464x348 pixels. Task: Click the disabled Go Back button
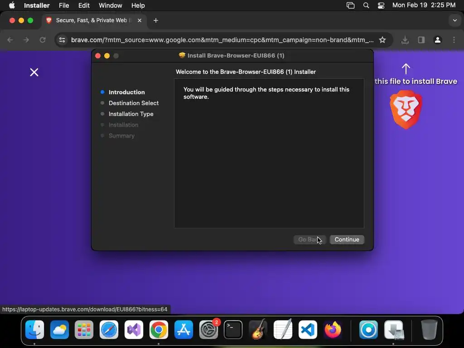309,239
